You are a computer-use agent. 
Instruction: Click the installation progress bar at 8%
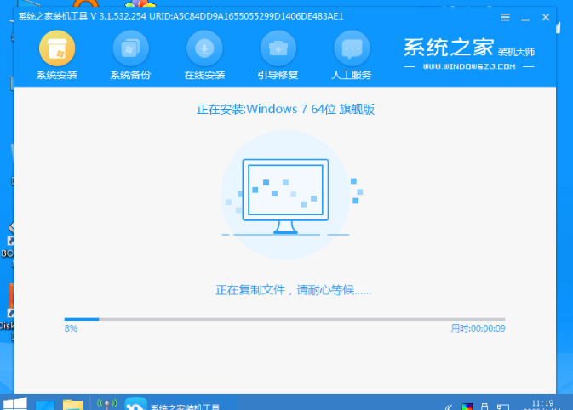coord(284,319)
